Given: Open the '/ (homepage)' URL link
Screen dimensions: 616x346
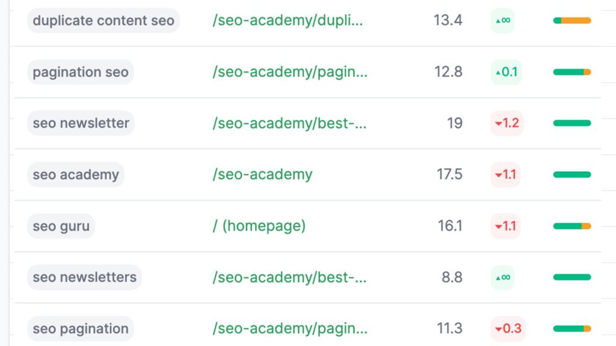Looking at the screenshot, I should pos(259,226).
